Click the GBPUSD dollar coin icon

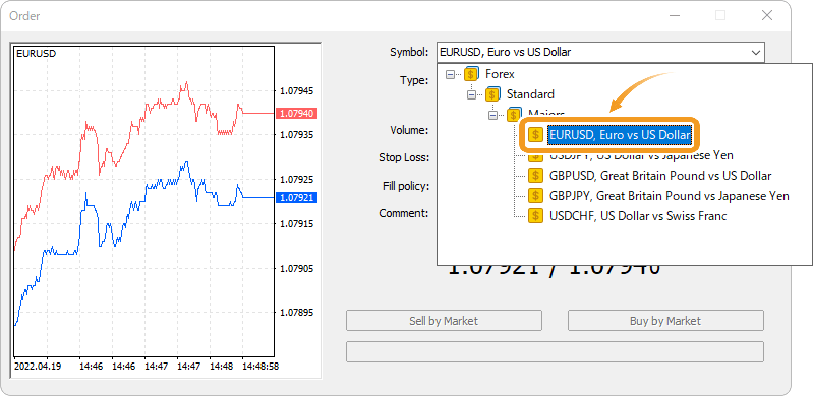(535, 176)
